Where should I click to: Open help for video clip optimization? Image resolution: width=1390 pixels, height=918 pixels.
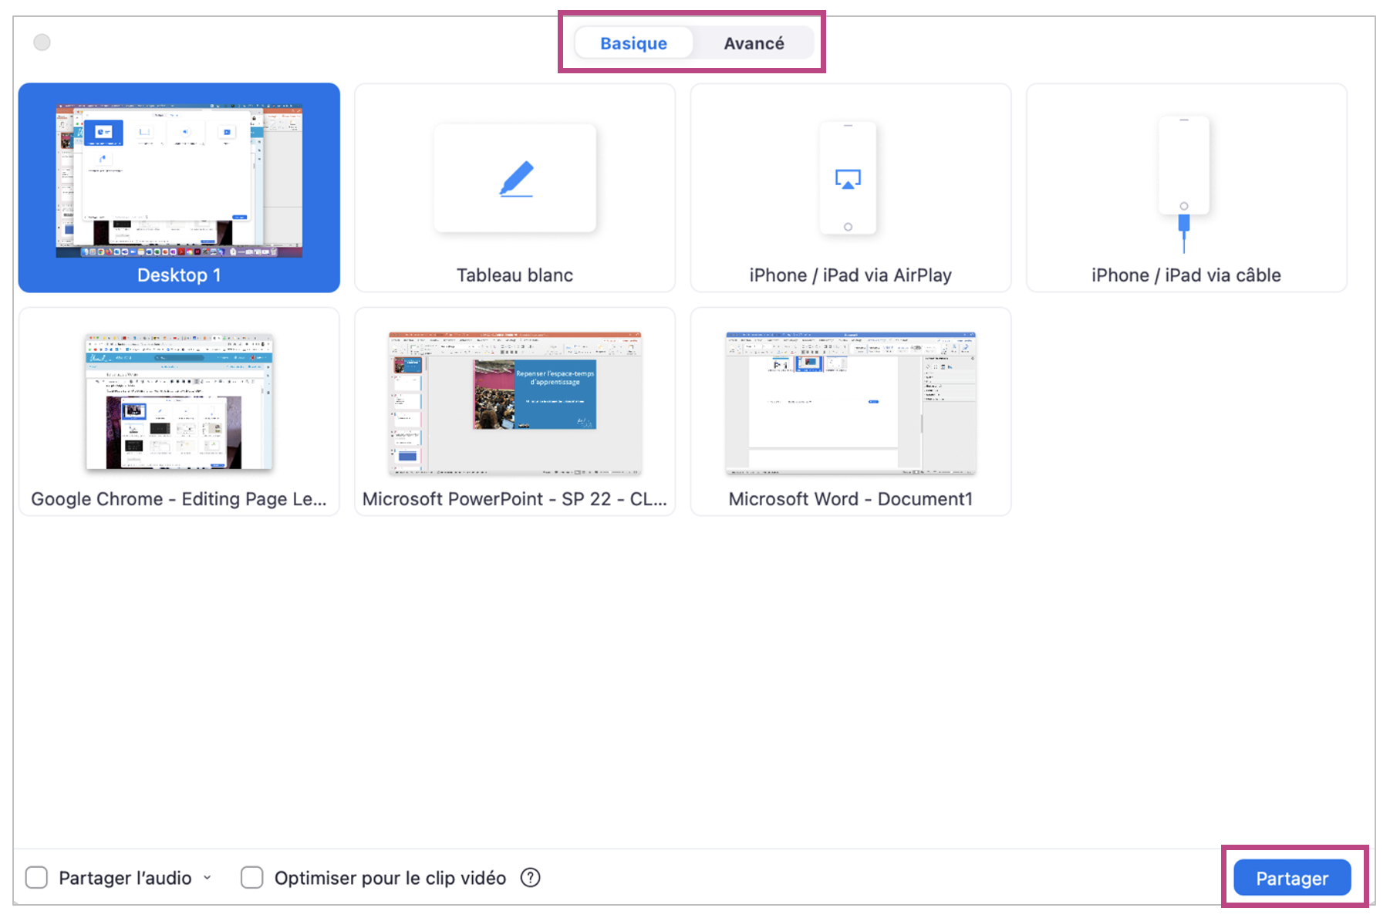click(x=531, y=878)
